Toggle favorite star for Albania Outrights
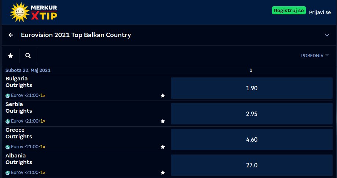 (x=163, y=172)
